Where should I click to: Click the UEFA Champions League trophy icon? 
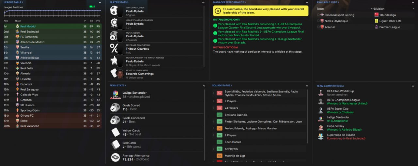coord(321,102)
